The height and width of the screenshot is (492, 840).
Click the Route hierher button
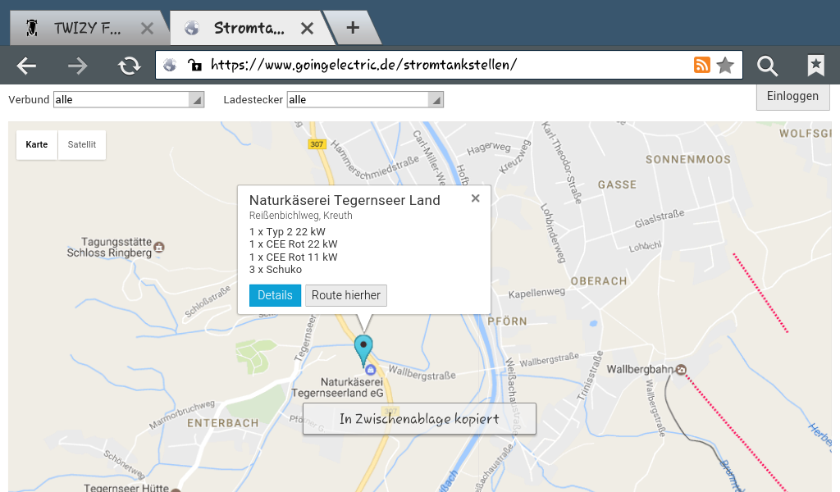point(345,295)
